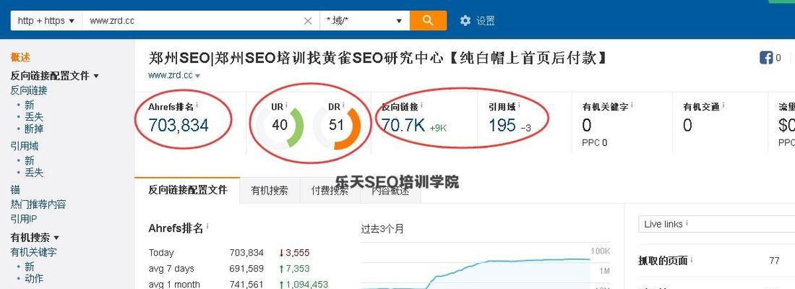The width and height of the screenshot is (795, 289).
Task: Switch to 付费搜索 tab
Action: pos(330,191)
